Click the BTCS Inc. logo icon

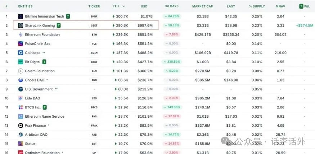21,107
